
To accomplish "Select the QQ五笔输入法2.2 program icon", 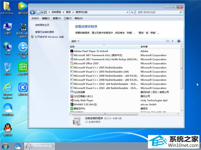I will (x=72, y=96).
